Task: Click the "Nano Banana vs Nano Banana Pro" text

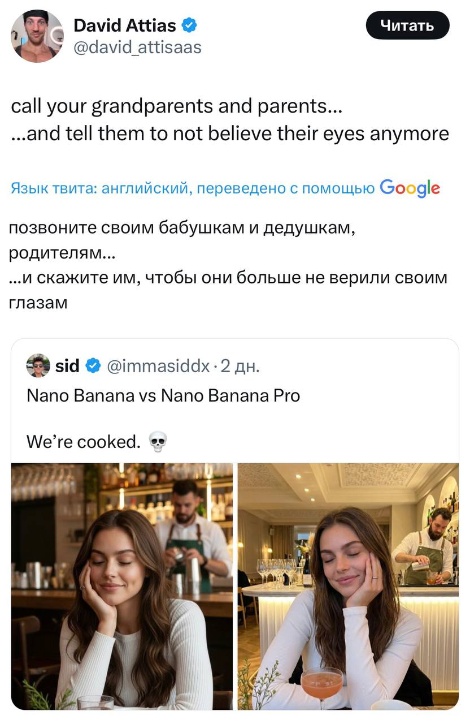Action: pos(163,395)
